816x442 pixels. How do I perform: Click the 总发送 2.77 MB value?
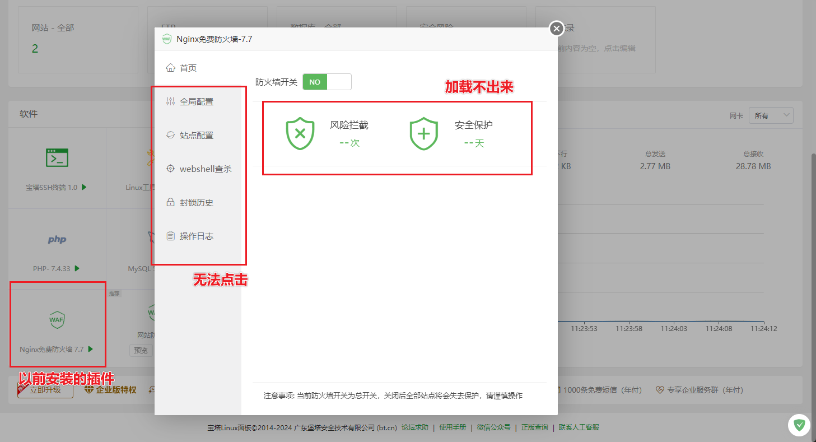click(655, 166)
